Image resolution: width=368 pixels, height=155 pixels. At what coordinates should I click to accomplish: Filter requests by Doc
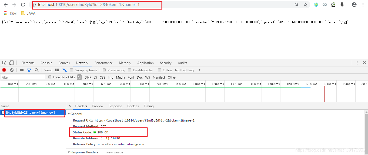(x=140, y=77)
